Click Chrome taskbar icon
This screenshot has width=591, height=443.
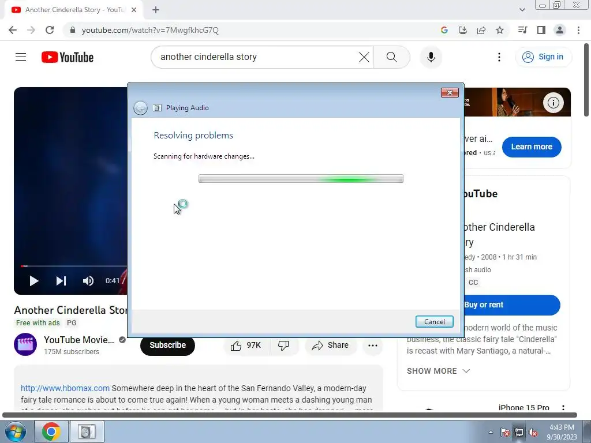(51, 431)
